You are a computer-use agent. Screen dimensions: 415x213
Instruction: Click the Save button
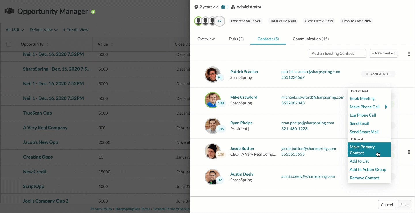404,205
